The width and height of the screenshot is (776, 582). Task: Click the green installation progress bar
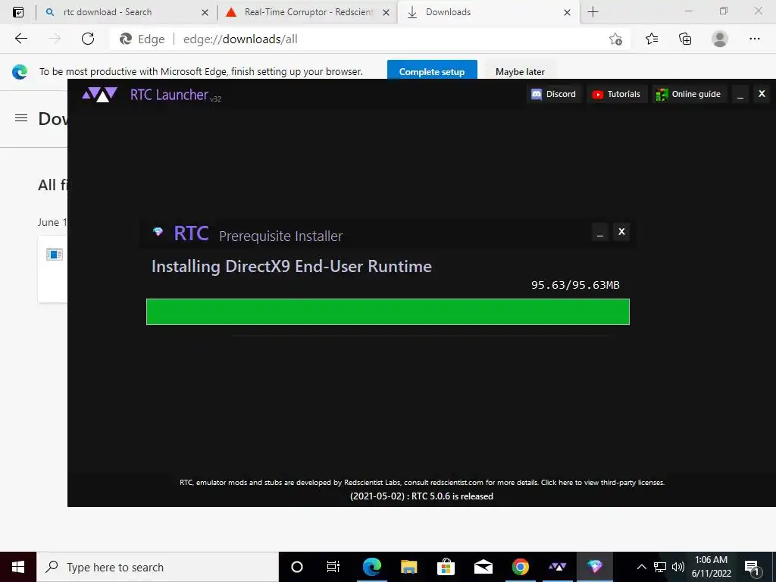click(x=387, y=311)
